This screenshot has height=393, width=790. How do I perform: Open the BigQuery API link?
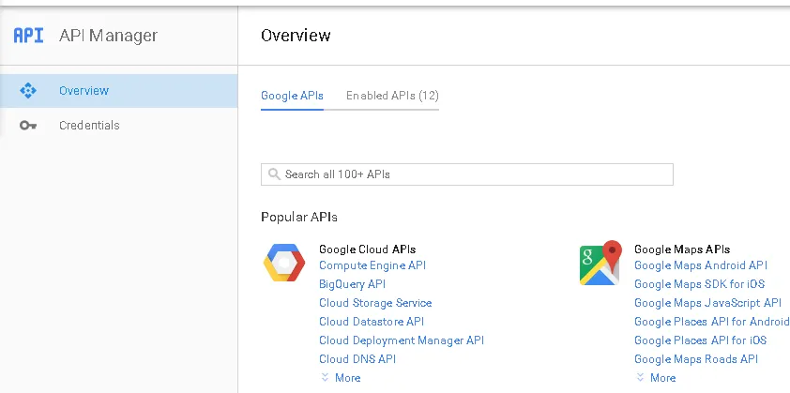tap(352, 284)
